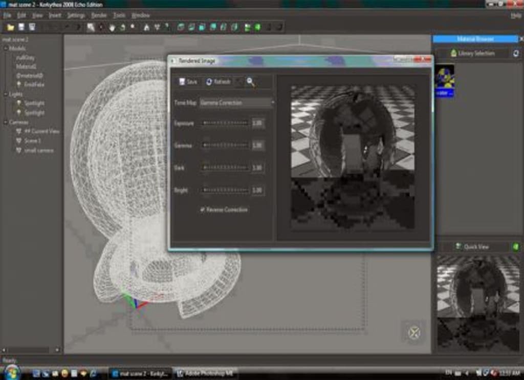Image resolution: width=524 pixels, height=380 pixels.
Task: Click Refresh in the Rendered Image window
Action: pyautogui.click(x=218, y=81)
